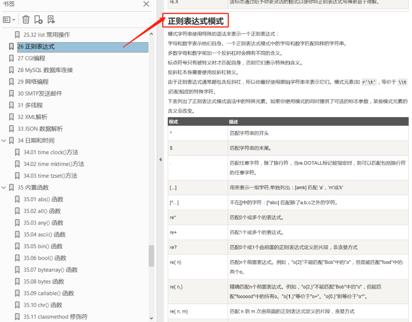This screenshot has height=322, width=412.
Task: Click bookmark icon beside 33 JSON 数据解析
Action: tap(11, 129)
